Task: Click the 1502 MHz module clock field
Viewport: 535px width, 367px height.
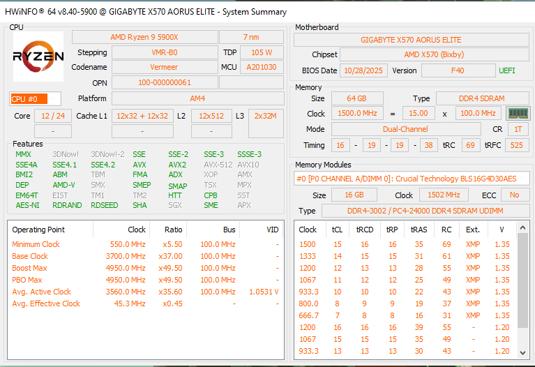Action: [x=444, y=195]
